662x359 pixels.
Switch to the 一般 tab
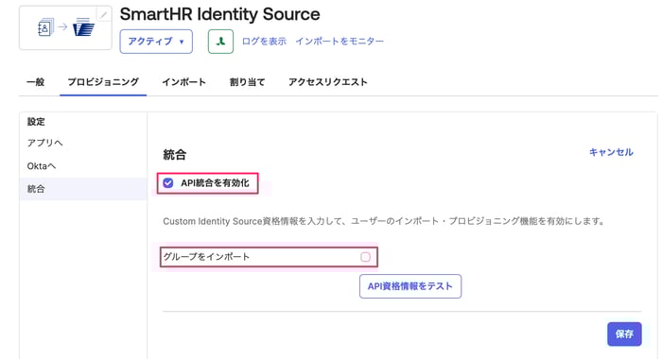pyautogui.click(x=36, y=82)
